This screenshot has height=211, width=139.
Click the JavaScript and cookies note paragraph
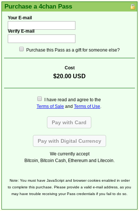pyautogui.click(x=69, y=187)
